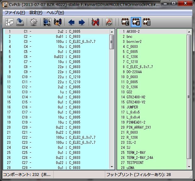Screen dimensions: 195x181
Task: Open footprint documentation PDF icon
Action: pos(109,22)
